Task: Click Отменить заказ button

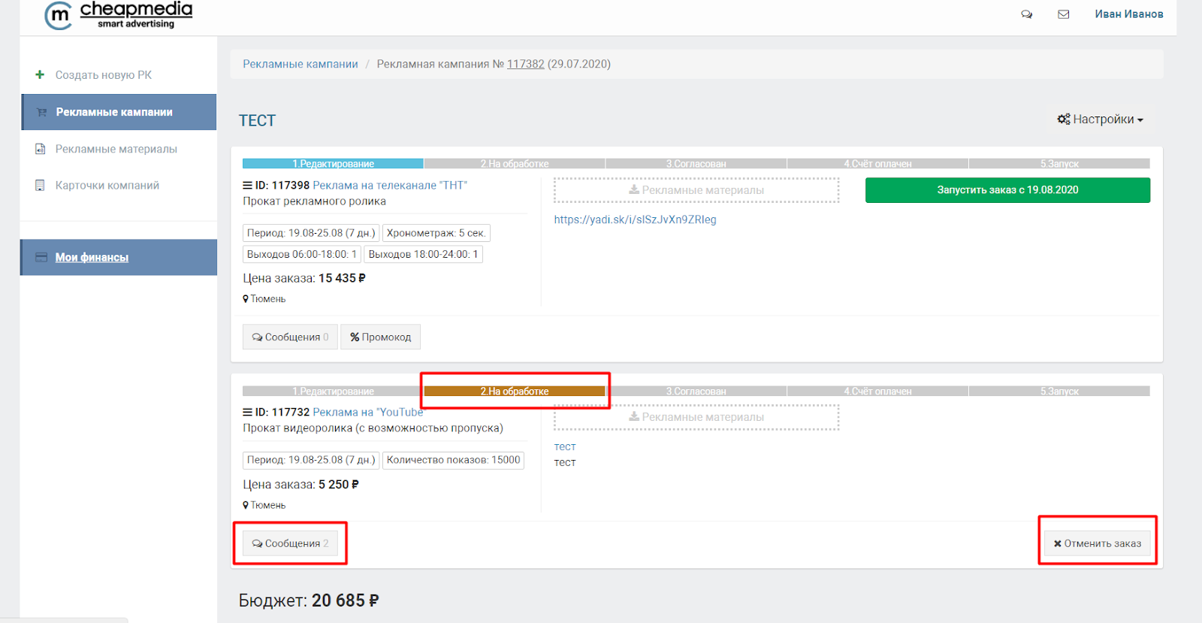Action: pos(1097,543)
